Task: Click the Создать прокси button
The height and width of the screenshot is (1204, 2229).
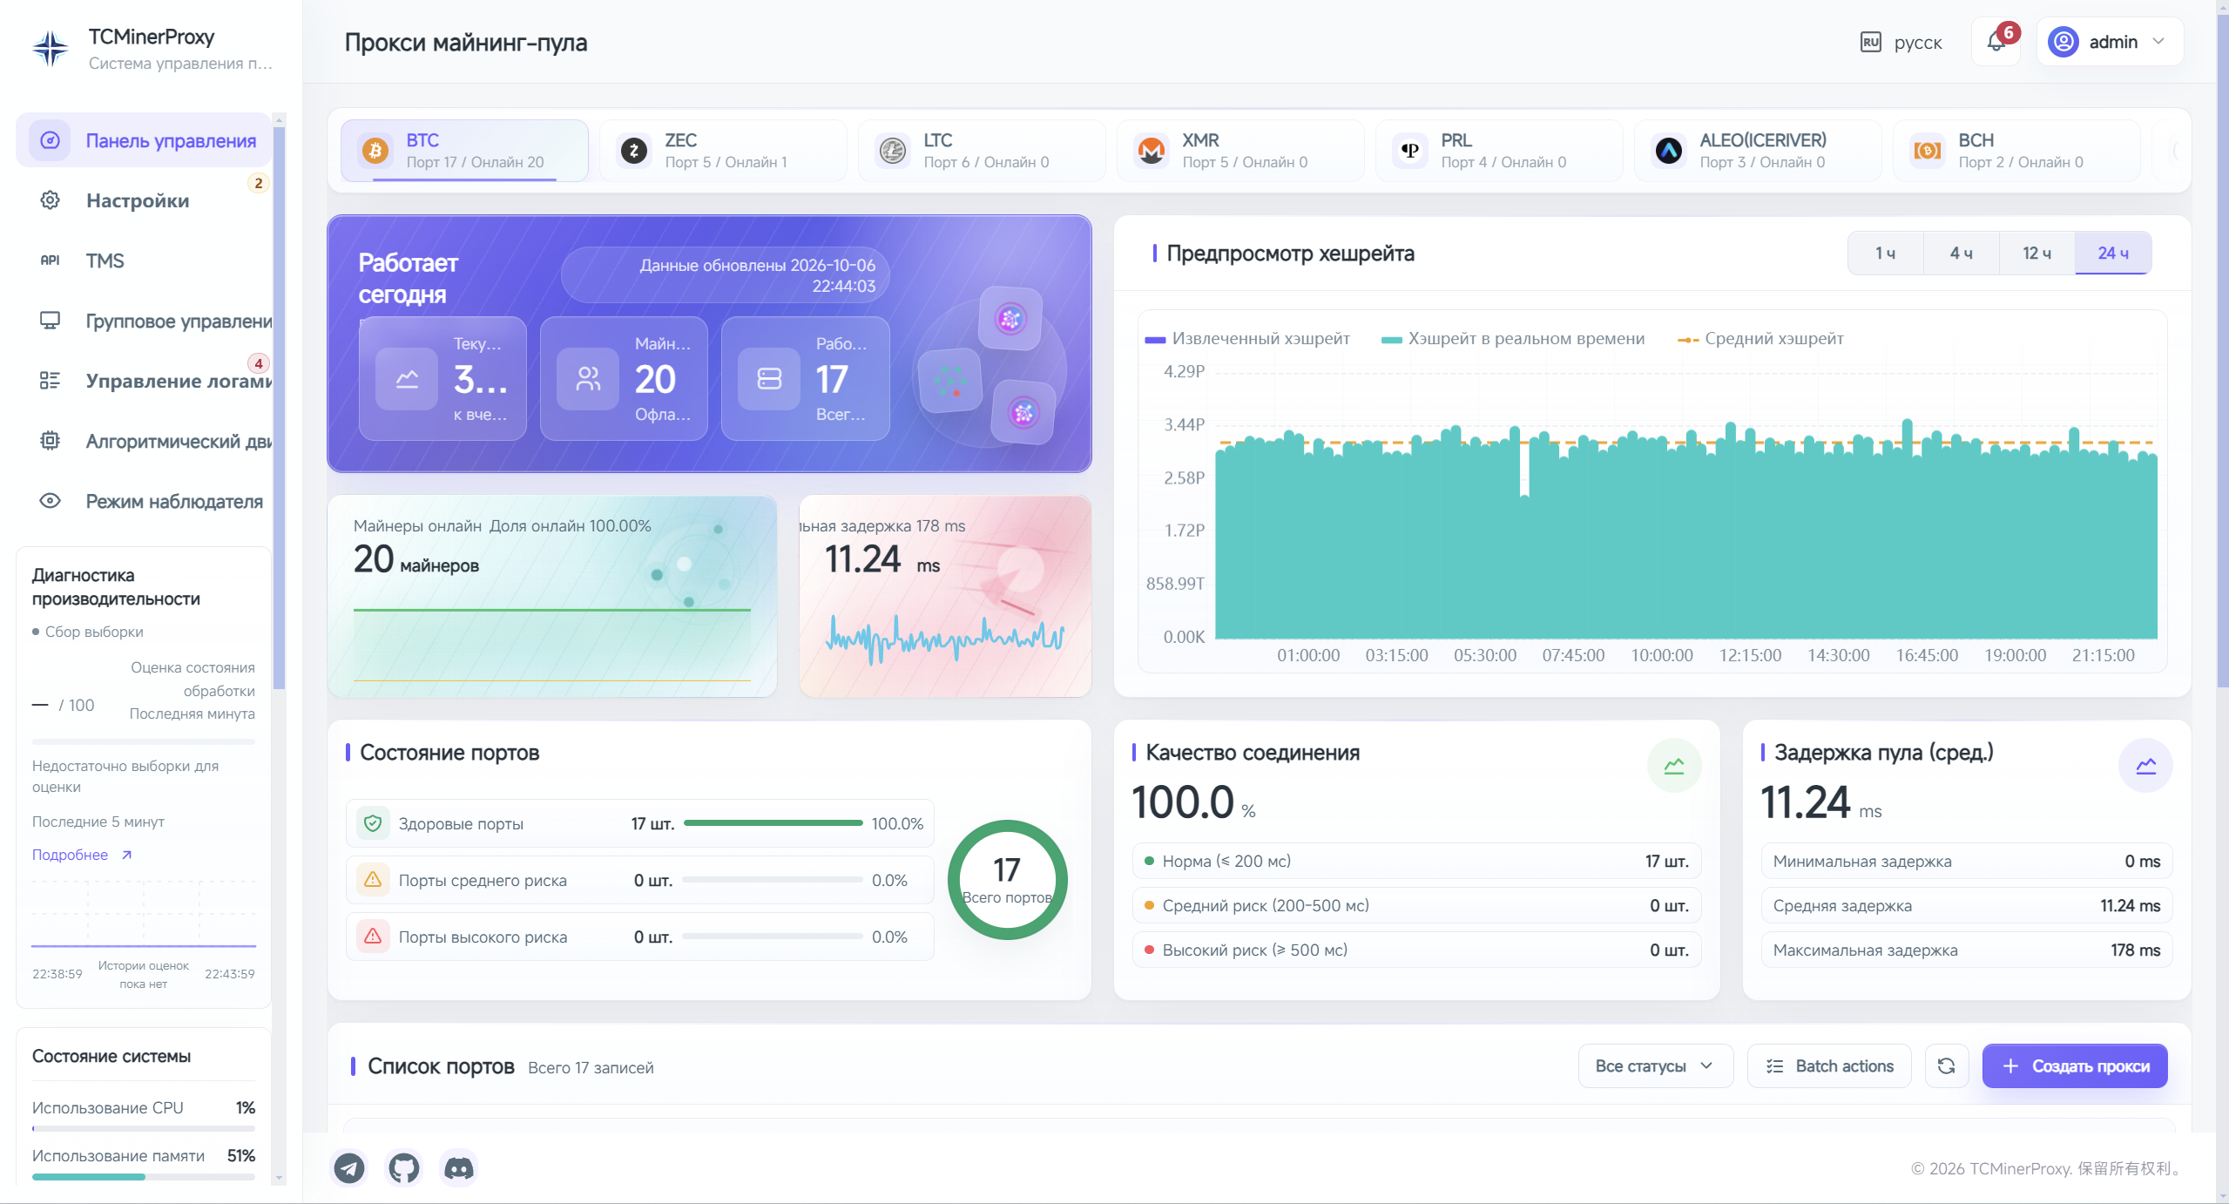Action: point(2074,1065)
